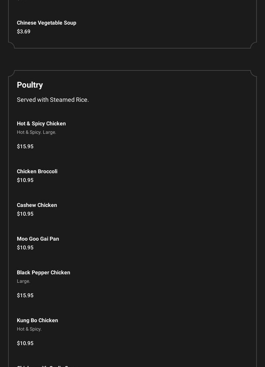Screen dimensions: 265x367
Task: Select the Black Pepper Chicken item
Action: [x=44, y=272]
